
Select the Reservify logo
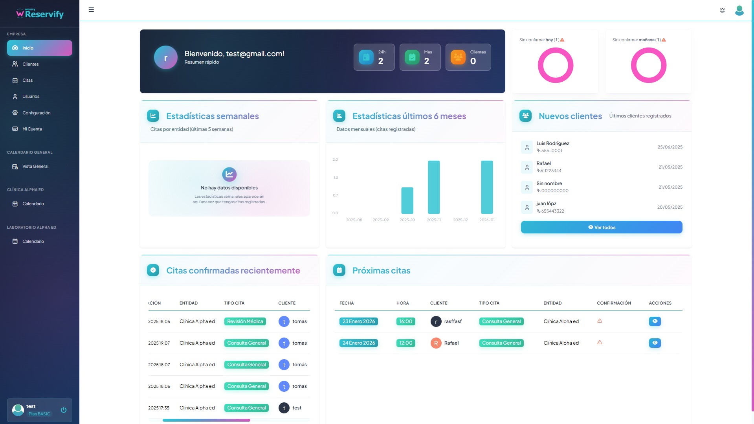(39, 13)
